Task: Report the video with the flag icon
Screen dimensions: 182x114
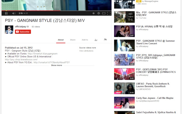Action: point(105,40)
